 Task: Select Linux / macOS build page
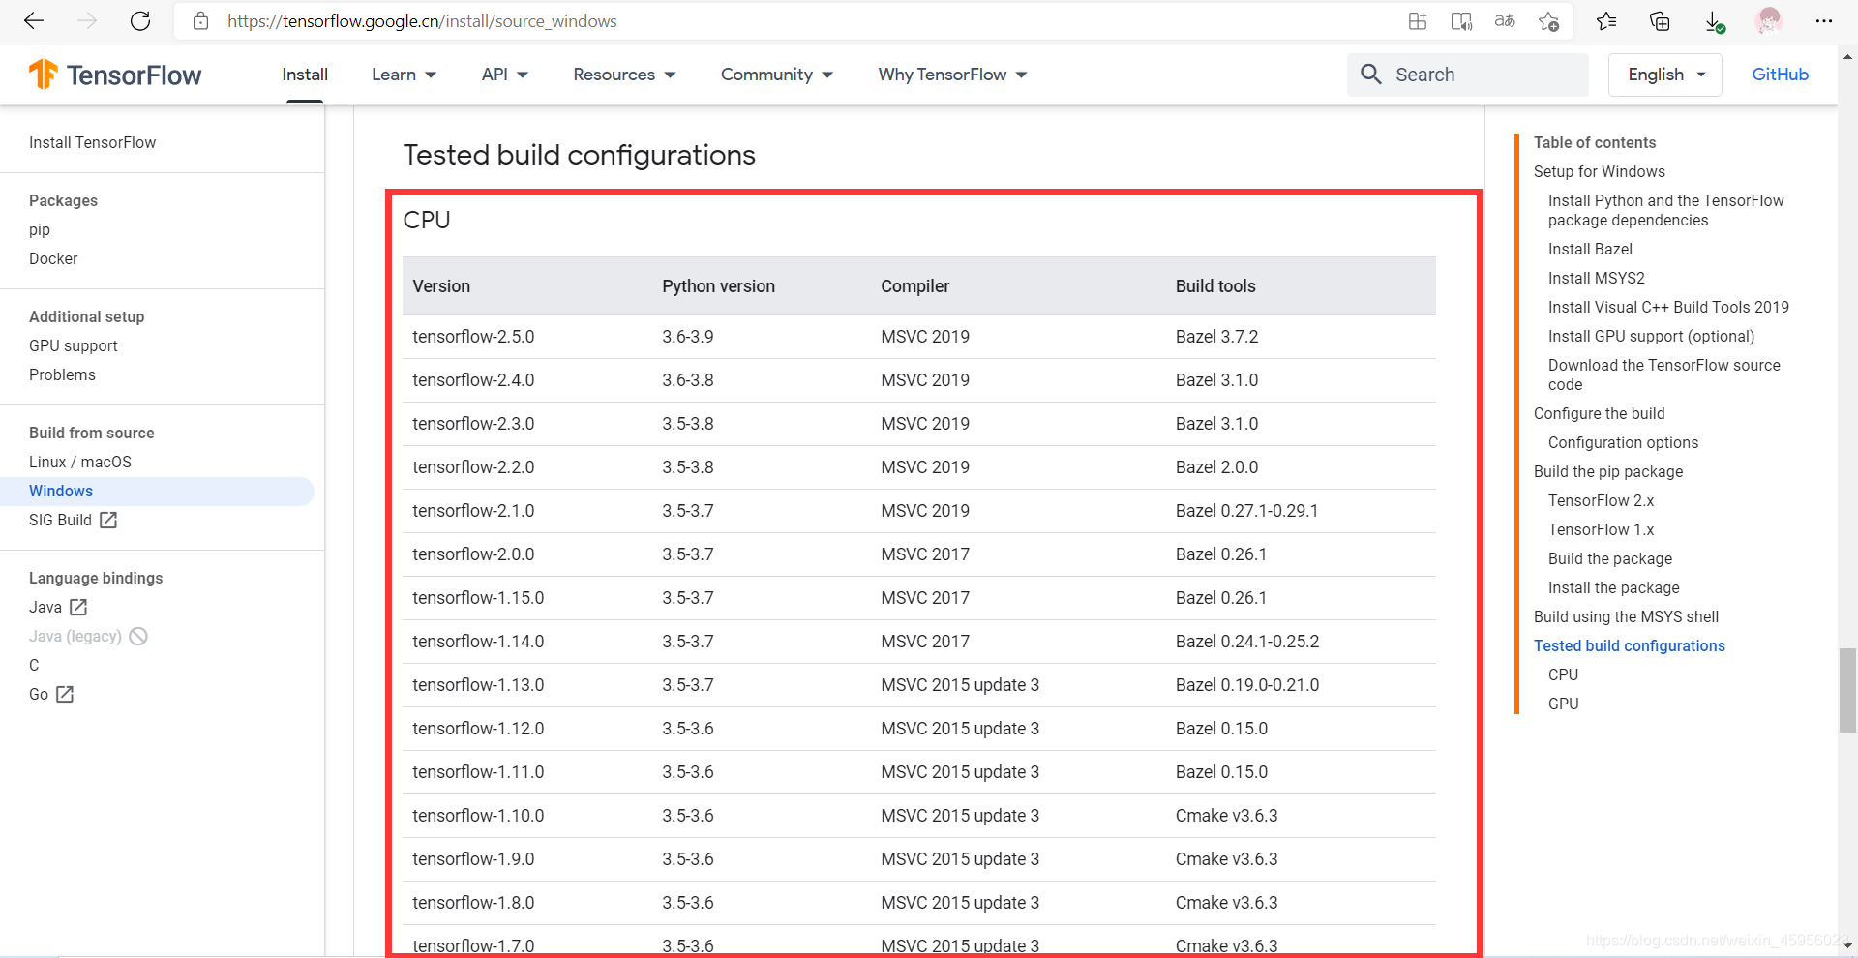coord(80,463)
